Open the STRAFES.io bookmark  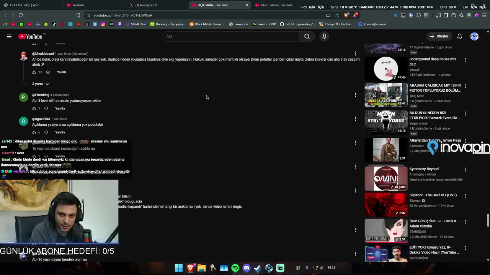click(136, 24)
